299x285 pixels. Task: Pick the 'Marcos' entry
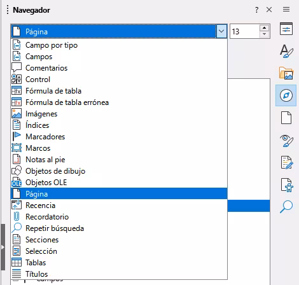119,148
